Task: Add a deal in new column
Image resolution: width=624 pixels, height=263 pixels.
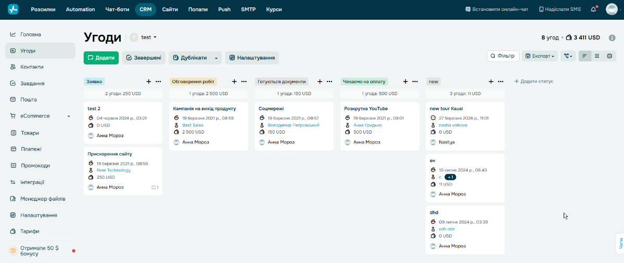Action: (491, 82)
